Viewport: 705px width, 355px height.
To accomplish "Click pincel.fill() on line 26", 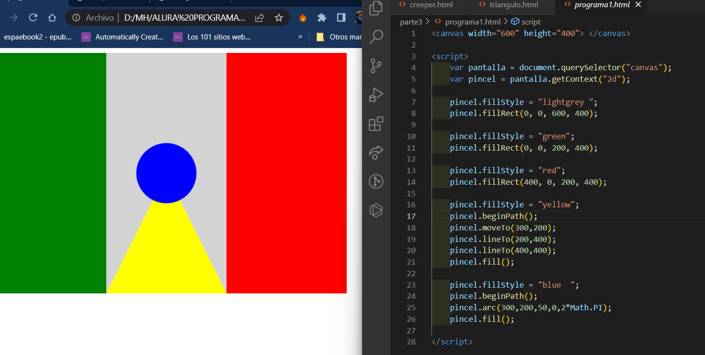I will coord(482,319).
